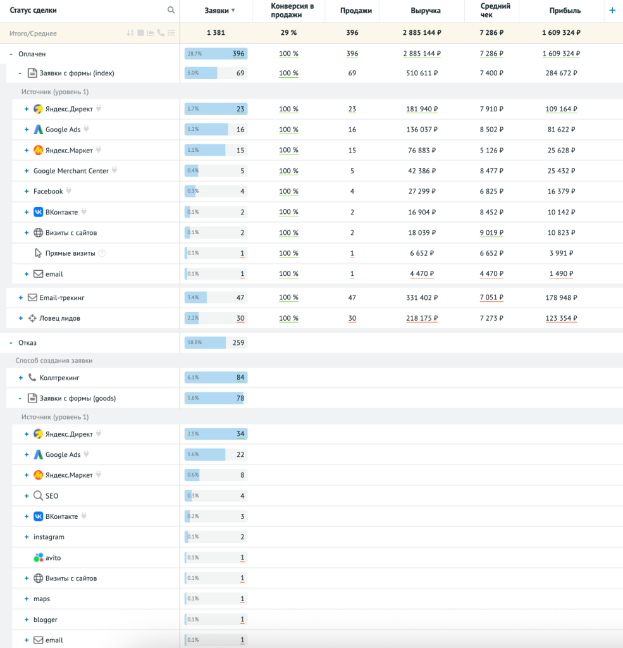Toggle the square icon in Итого/Среднее row

(x=140, y=33)
